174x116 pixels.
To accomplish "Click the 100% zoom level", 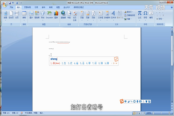I will point(149,113).
